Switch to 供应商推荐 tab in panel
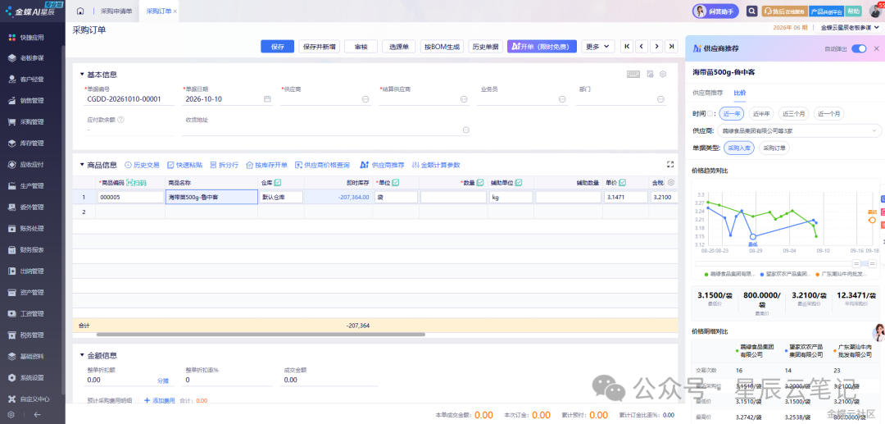 (707, 93)
